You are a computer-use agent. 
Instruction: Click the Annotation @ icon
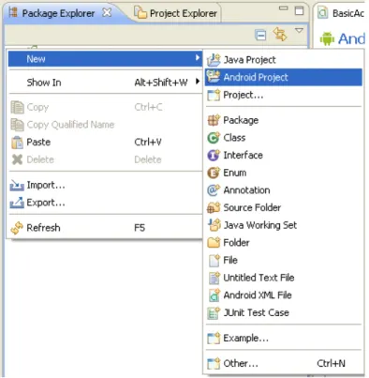click(214, 190)
